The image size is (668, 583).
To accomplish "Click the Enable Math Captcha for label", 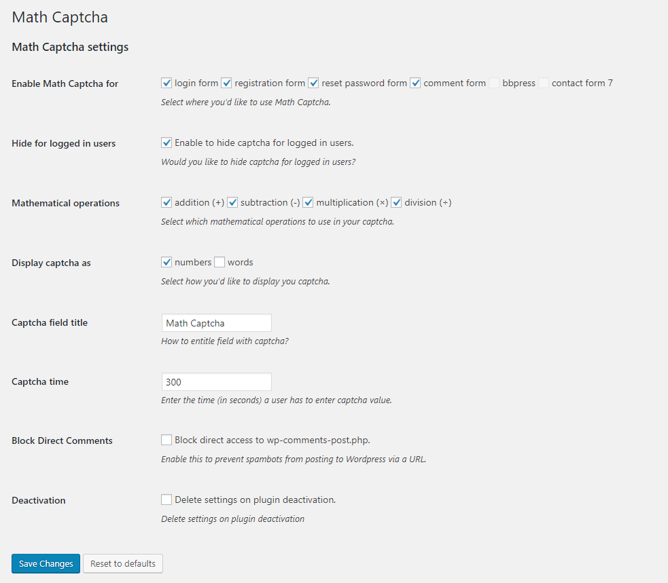I will 65,84.
